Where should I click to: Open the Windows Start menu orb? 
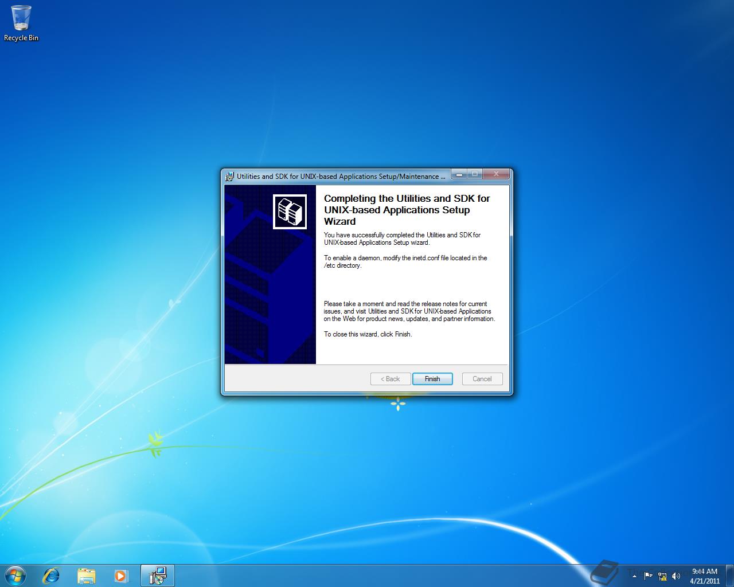tap(15, 576)
